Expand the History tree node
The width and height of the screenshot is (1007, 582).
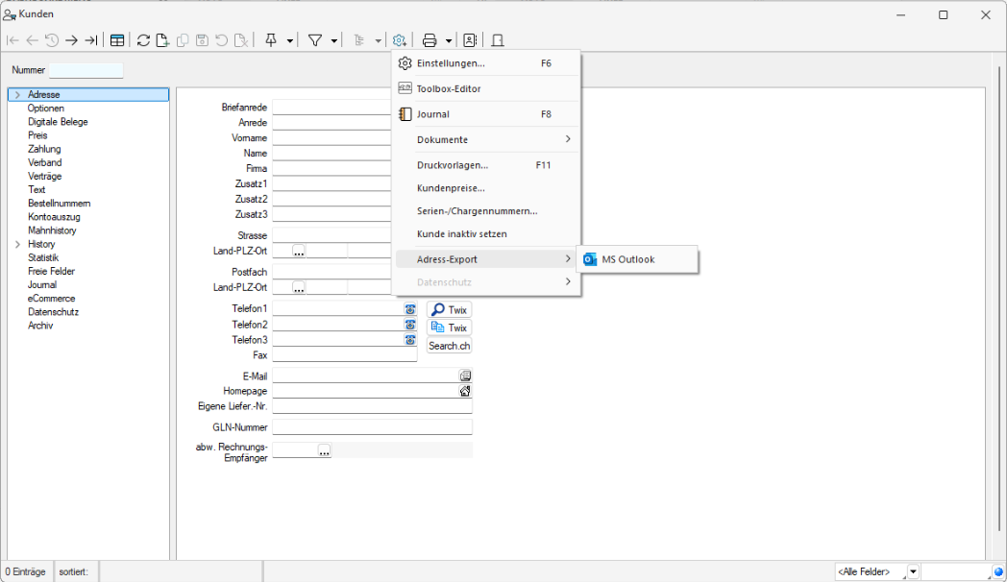click(x=17, y=244)
